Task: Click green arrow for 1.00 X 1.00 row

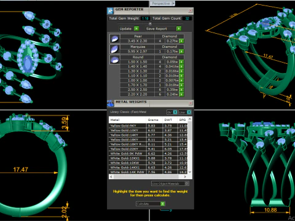Action: tap(181, 80)
